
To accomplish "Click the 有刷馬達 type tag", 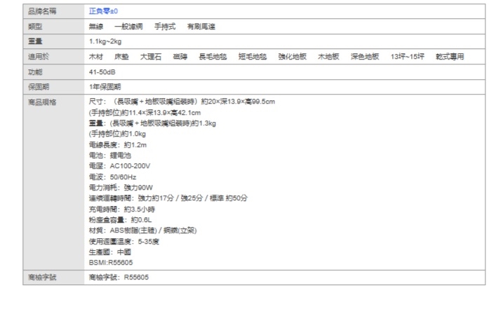I will (202, 27).
